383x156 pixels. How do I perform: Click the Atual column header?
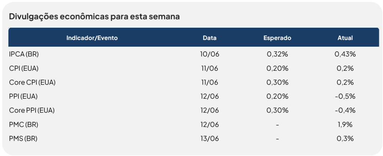click(345, 38)
